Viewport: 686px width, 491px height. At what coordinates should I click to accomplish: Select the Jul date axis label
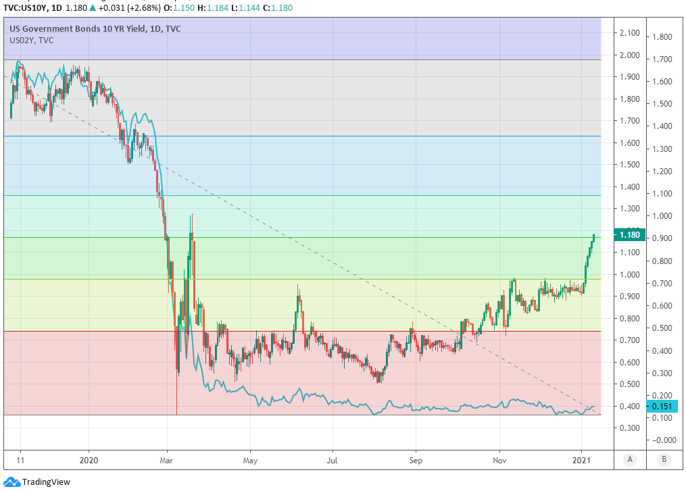[333, 460]
